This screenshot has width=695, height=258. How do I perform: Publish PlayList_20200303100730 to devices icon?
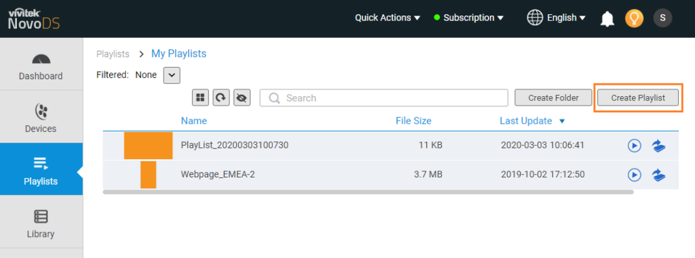[x=658, y=146]
